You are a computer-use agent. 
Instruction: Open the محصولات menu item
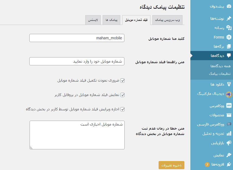coord(212,115)
